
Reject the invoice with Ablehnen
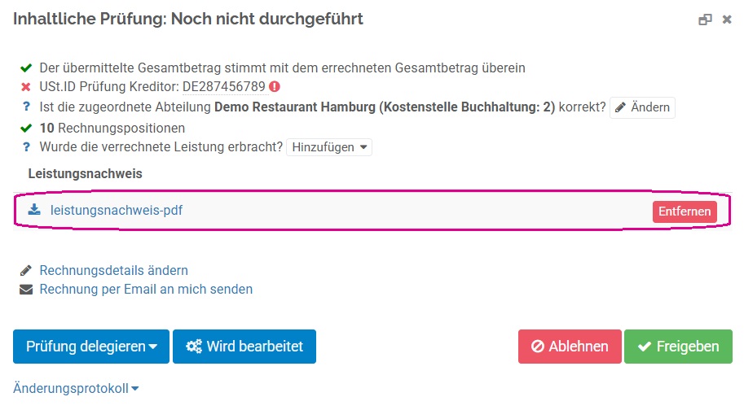pos(570,347)
